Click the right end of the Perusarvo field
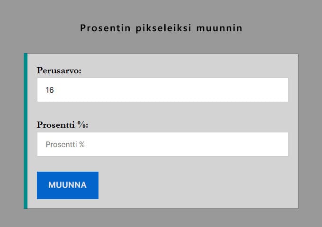Viewport: 322px width, 227px height. pyautogui.click(x=279, y=90)
